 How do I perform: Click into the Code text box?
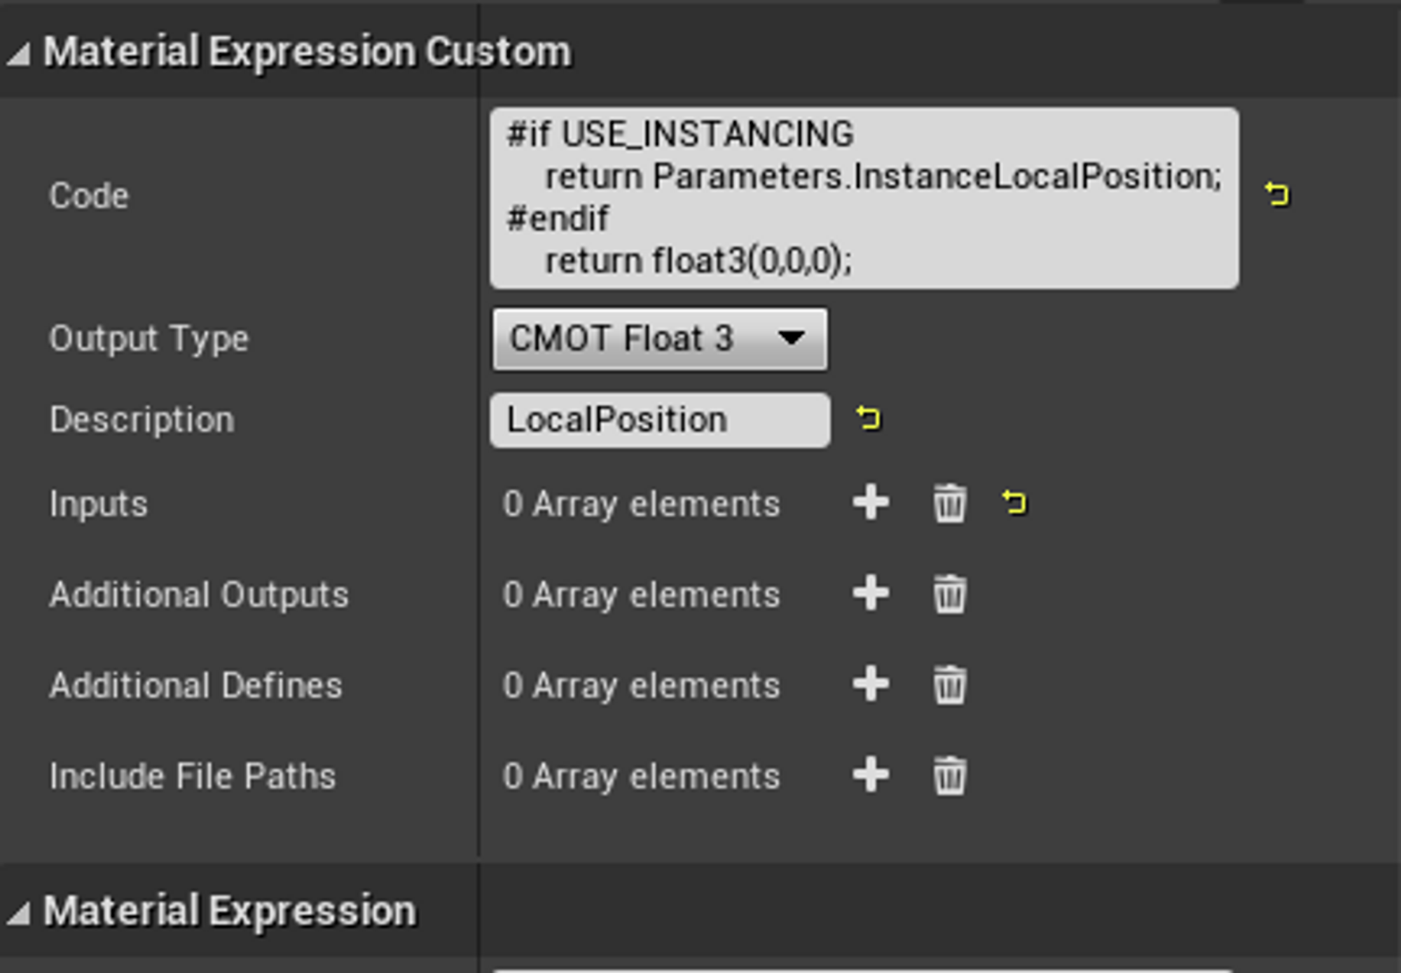click(864, 198)
